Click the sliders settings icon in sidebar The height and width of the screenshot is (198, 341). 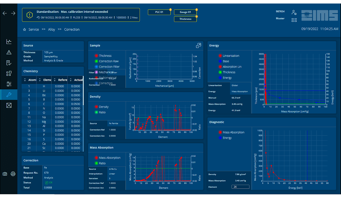(9, 84)
